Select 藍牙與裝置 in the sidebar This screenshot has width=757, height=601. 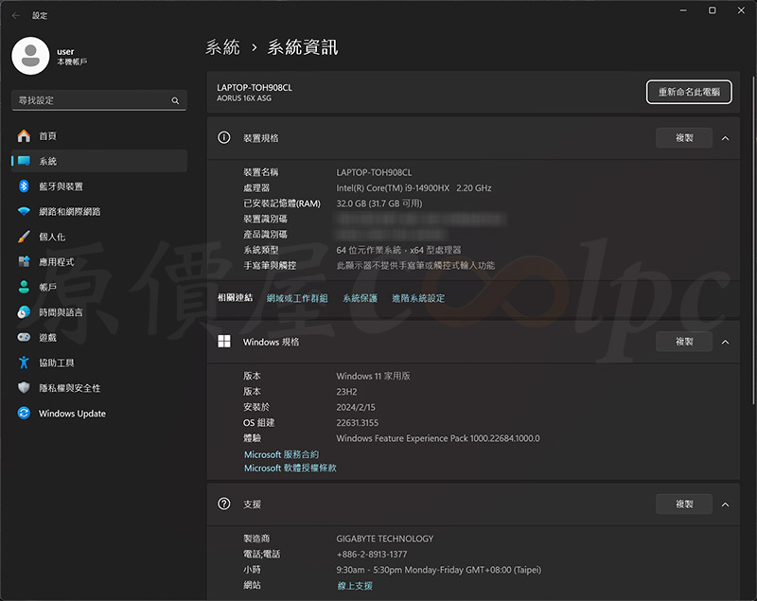tap(99, 186)
